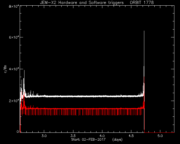Click the 'ORBIT 1778' text in title

tap(142, 3)
